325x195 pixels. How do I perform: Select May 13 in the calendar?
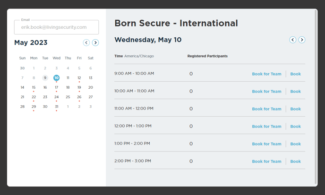91,78
